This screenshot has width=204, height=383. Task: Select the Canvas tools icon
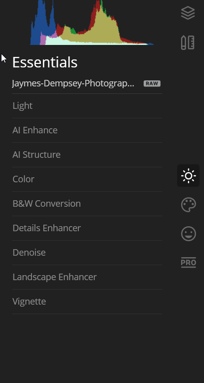tap(188, 42)
